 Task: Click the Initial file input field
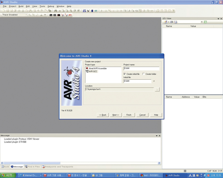(x=137, y=81)
